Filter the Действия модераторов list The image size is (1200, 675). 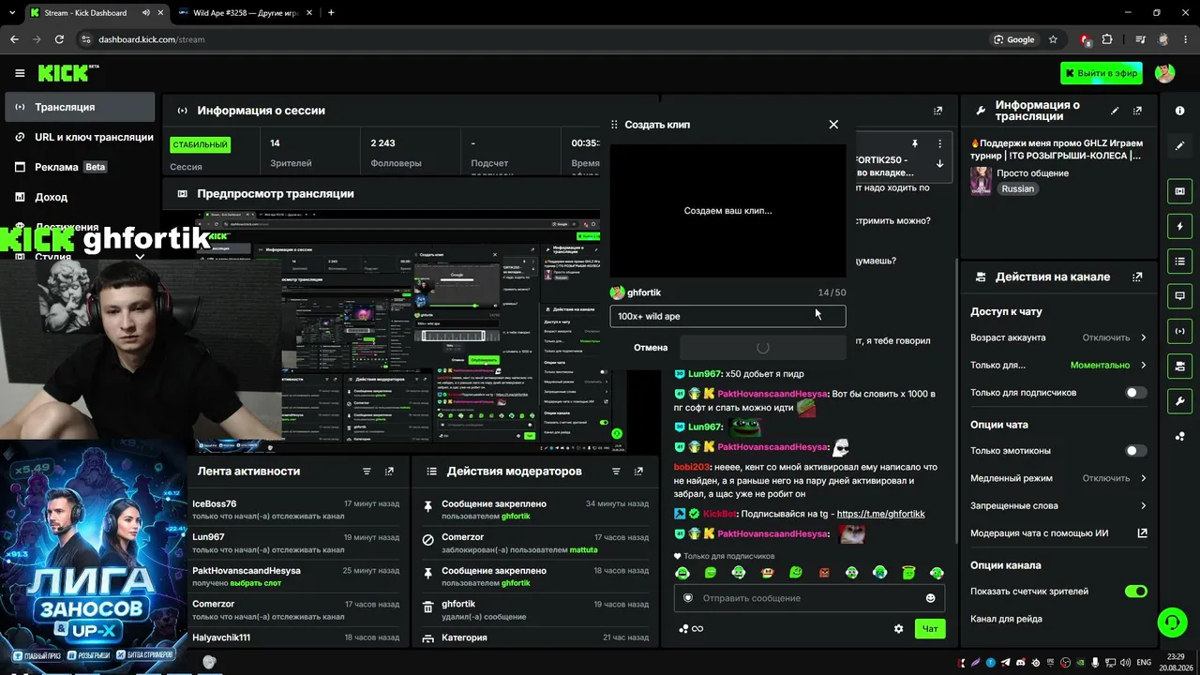tap(616, 472)
